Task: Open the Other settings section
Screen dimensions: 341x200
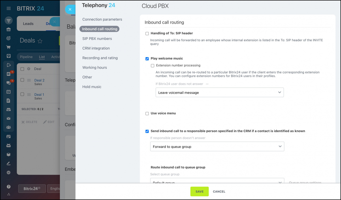Action: (87, 77)
